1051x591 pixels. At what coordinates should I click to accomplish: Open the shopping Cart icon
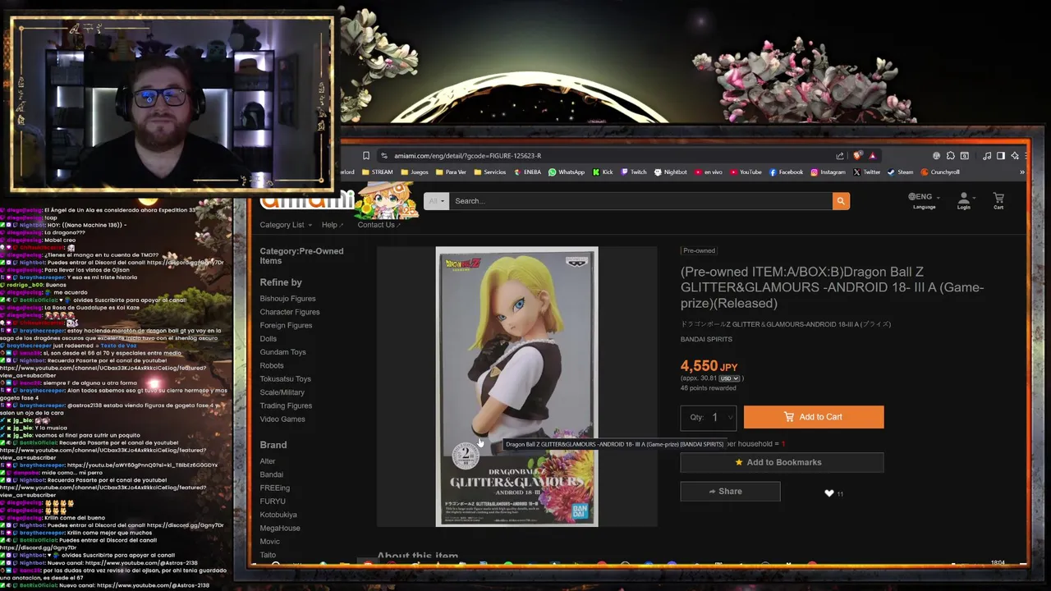coord(998,200)
